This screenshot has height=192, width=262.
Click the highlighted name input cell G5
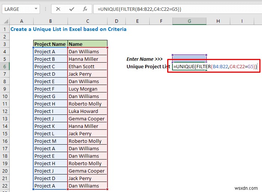point(189,59)
